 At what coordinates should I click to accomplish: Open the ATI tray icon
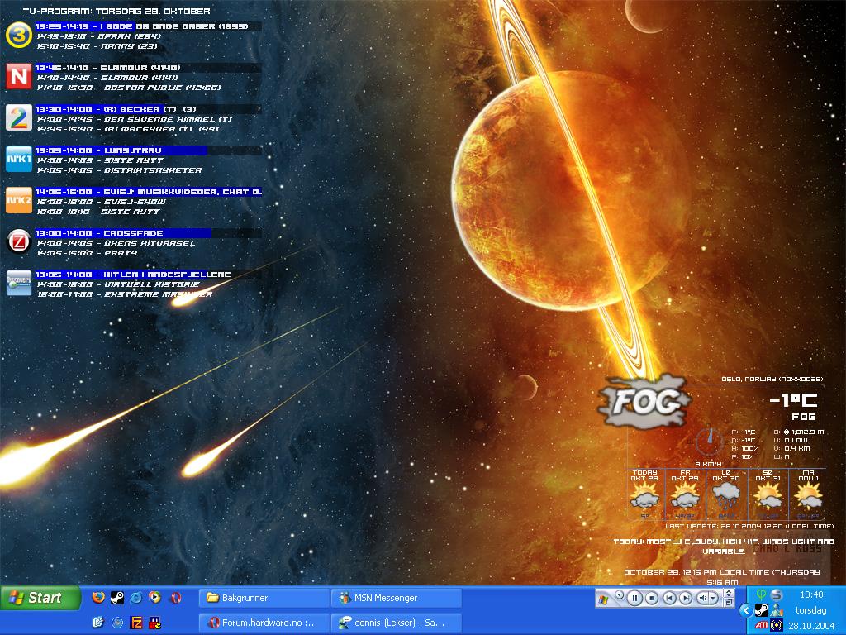pos(761,625)
